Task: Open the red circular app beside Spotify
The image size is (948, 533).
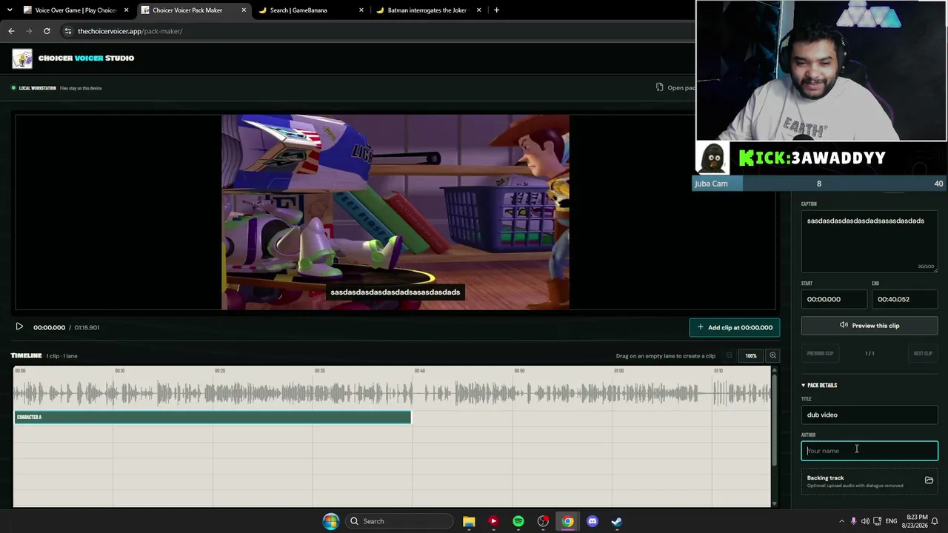Action: 543,521
